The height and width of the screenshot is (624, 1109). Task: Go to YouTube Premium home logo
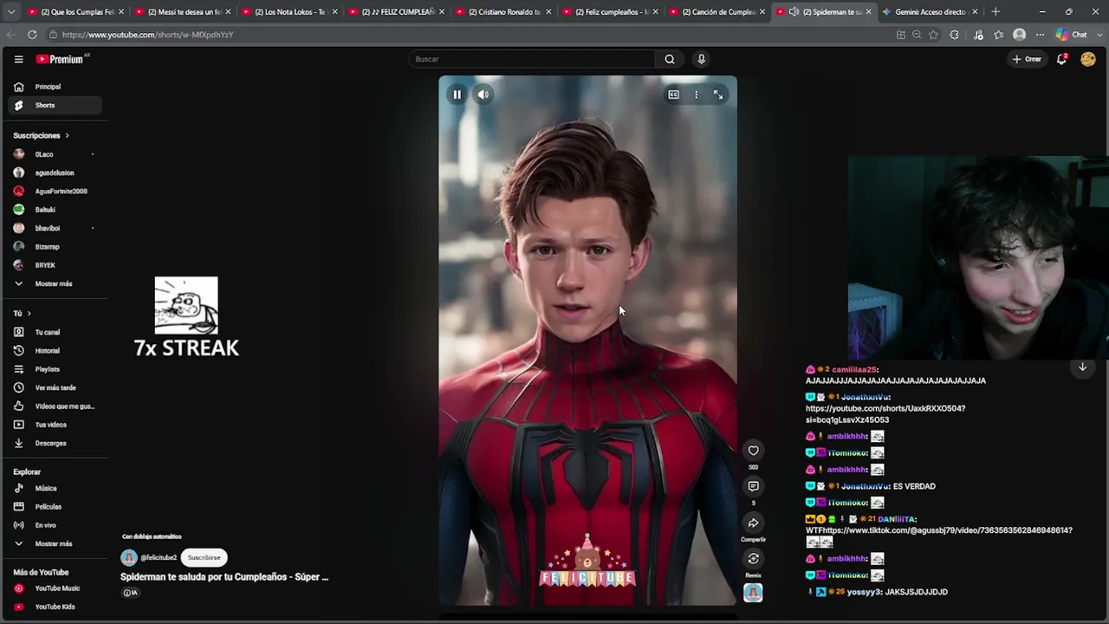click(x=61, y=59)
